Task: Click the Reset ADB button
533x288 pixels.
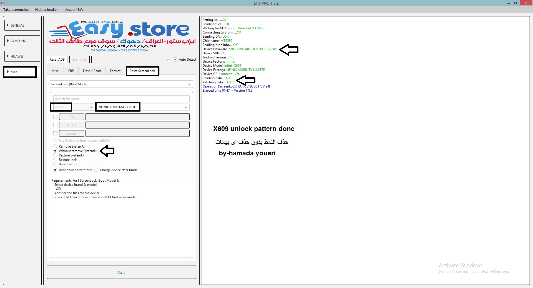Action: 57,60
